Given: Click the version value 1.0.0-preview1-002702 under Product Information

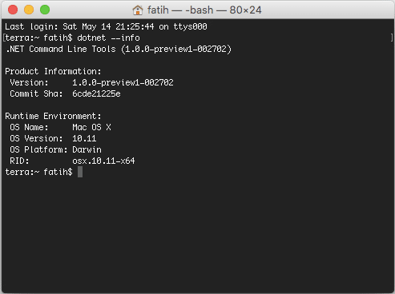Looking at the screenshot, I should click(x=123, y=82).
